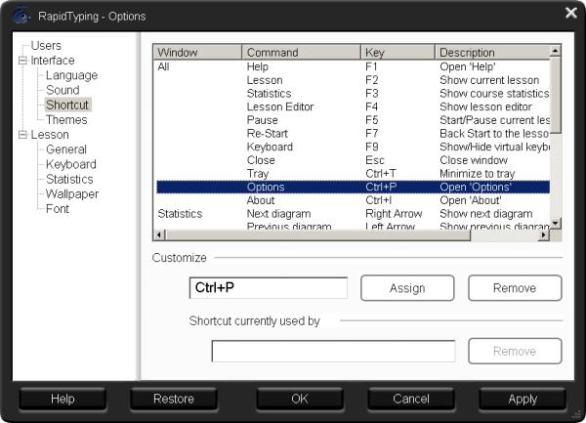Select the Lesson Editor command row
This screenshot has width=586, height=423.
(x=353, y=106)
